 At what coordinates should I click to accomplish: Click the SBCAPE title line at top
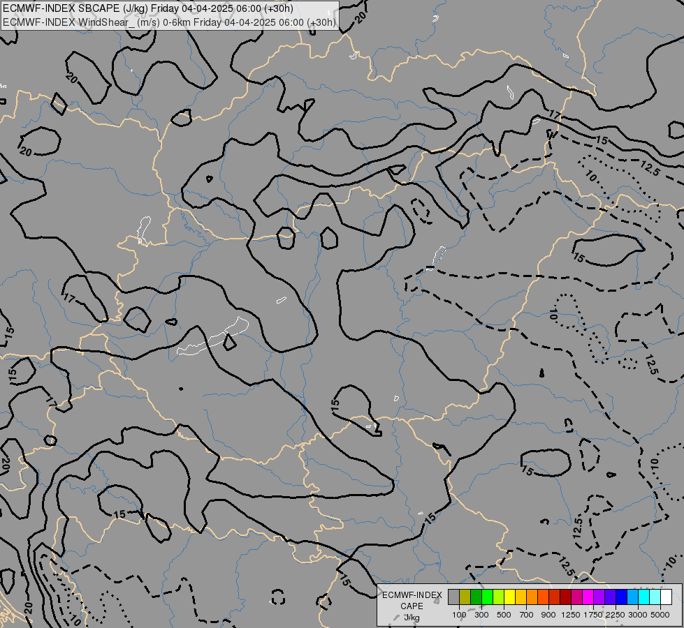[x=148, y=8]
